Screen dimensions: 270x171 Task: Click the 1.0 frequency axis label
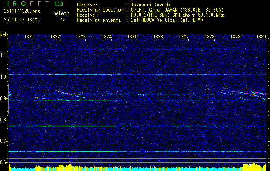(x=3, y=77)
